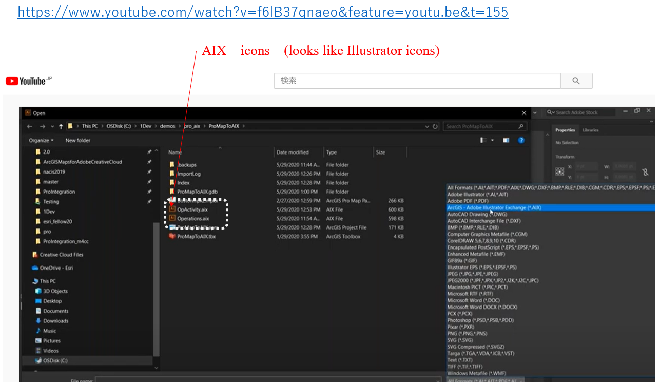The height and width of the screenshot is (382, 660).
Task: Switch to the Properties tab
Action: (x=565, y=130)
